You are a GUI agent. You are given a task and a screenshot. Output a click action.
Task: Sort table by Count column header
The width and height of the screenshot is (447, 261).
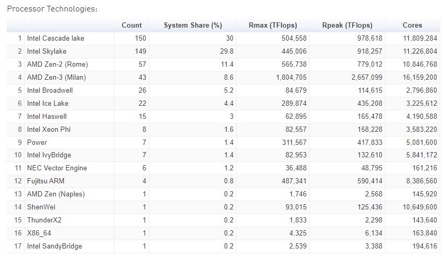click(x=132, y=26)
